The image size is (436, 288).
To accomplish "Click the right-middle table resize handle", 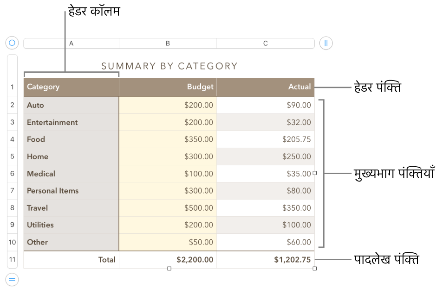I will pyautogui.click(x=315, y=173).
